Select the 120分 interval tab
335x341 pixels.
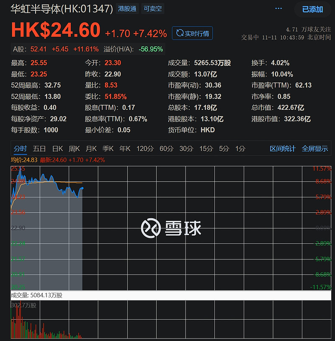click(x=145, y=149)
